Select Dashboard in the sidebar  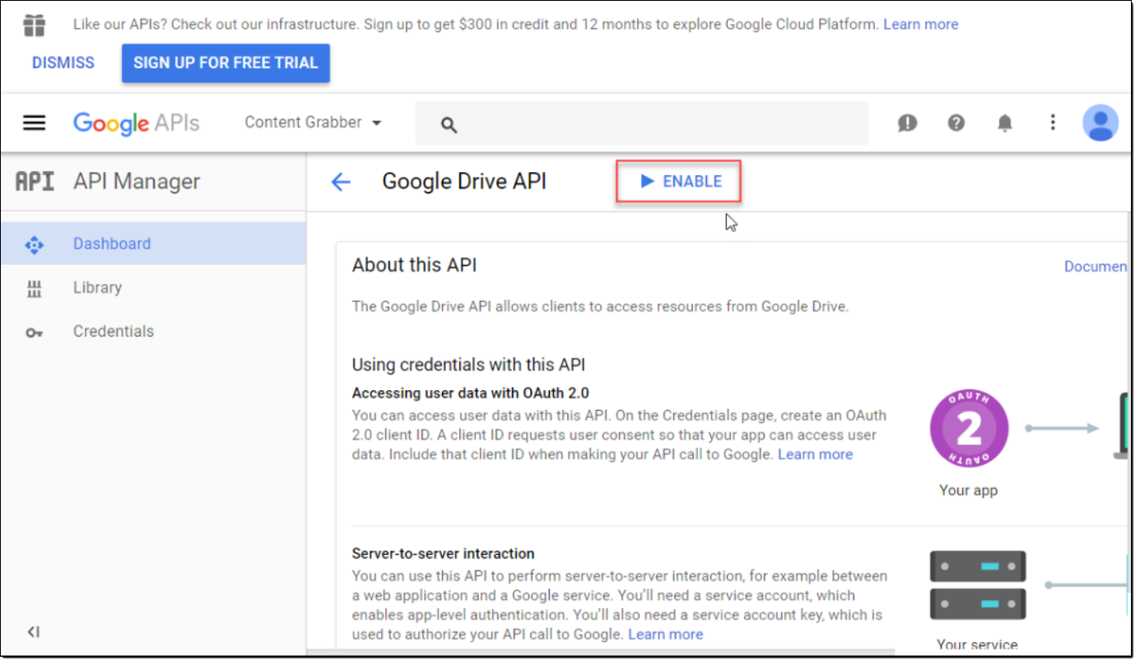(112, 244)
